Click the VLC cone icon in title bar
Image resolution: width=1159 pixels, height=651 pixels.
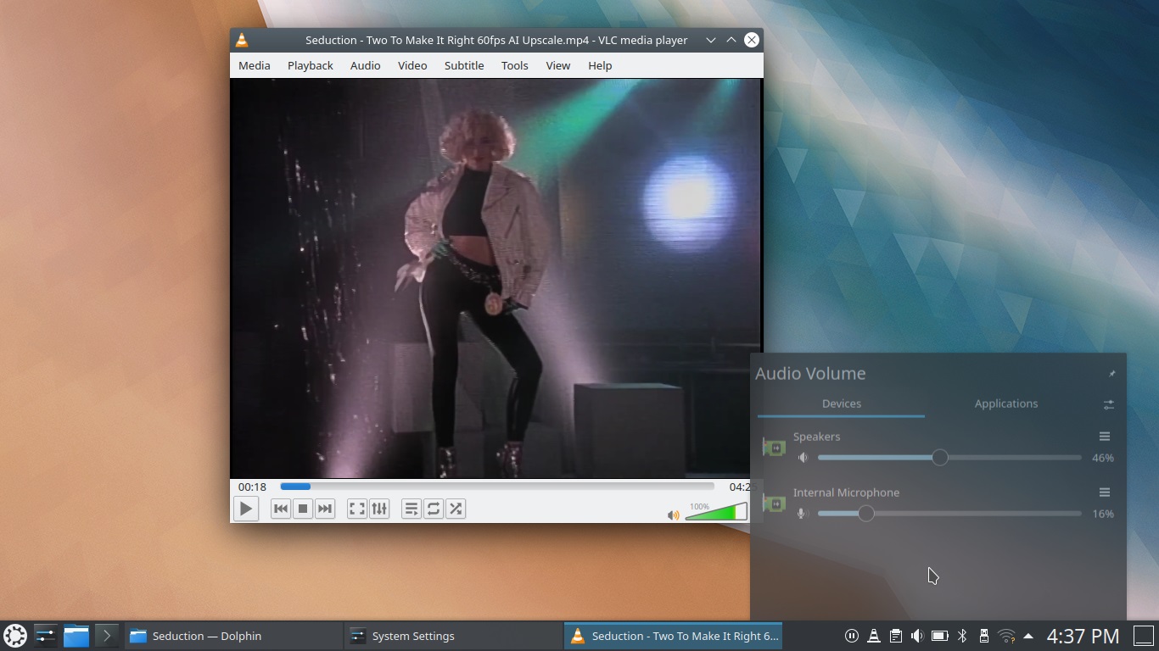(x=242, y=40)
